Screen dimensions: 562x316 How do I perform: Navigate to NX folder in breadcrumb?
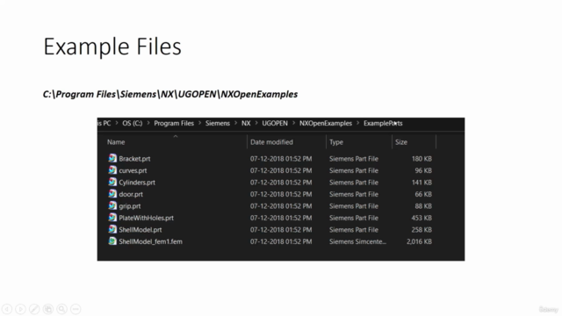pos(246,123)
